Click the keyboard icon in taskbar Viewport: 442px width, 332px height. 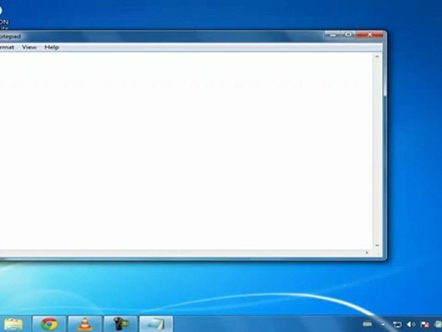(x=367, y=324)
